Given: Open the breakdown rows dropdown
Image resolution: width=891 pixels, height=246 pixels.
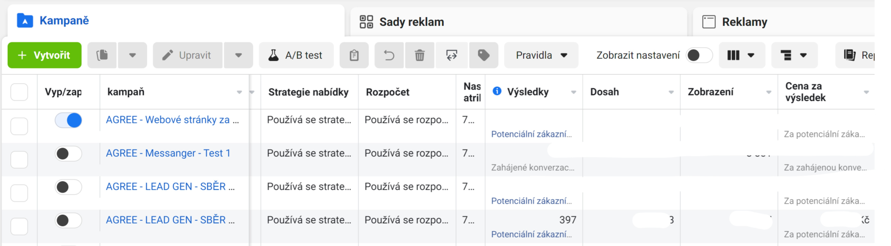Looking at the screenshot, I should coord(794,55).
